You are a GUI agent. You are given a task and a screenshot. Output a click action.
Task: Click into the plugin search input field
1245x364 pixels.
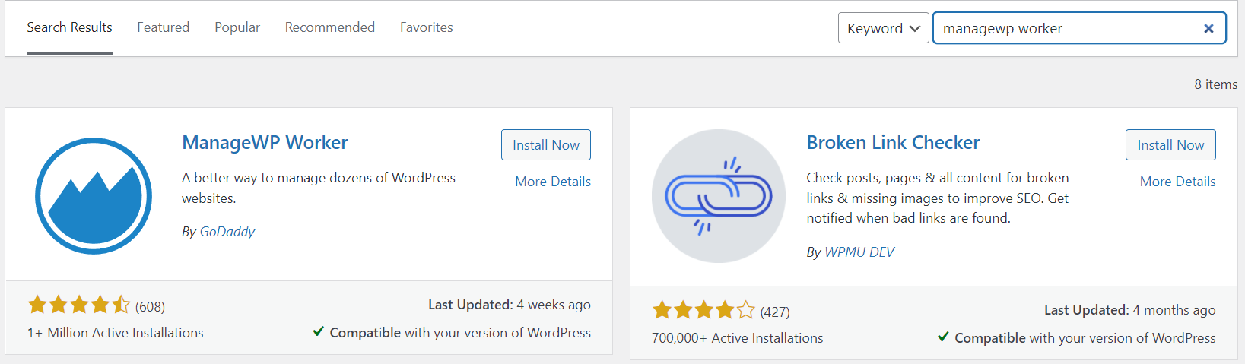coord(1065,29)
